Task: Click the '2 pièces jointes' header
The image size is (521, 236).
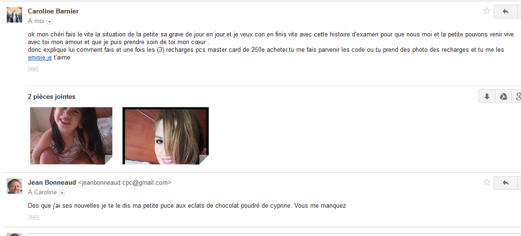Action: tap(52, 96)
